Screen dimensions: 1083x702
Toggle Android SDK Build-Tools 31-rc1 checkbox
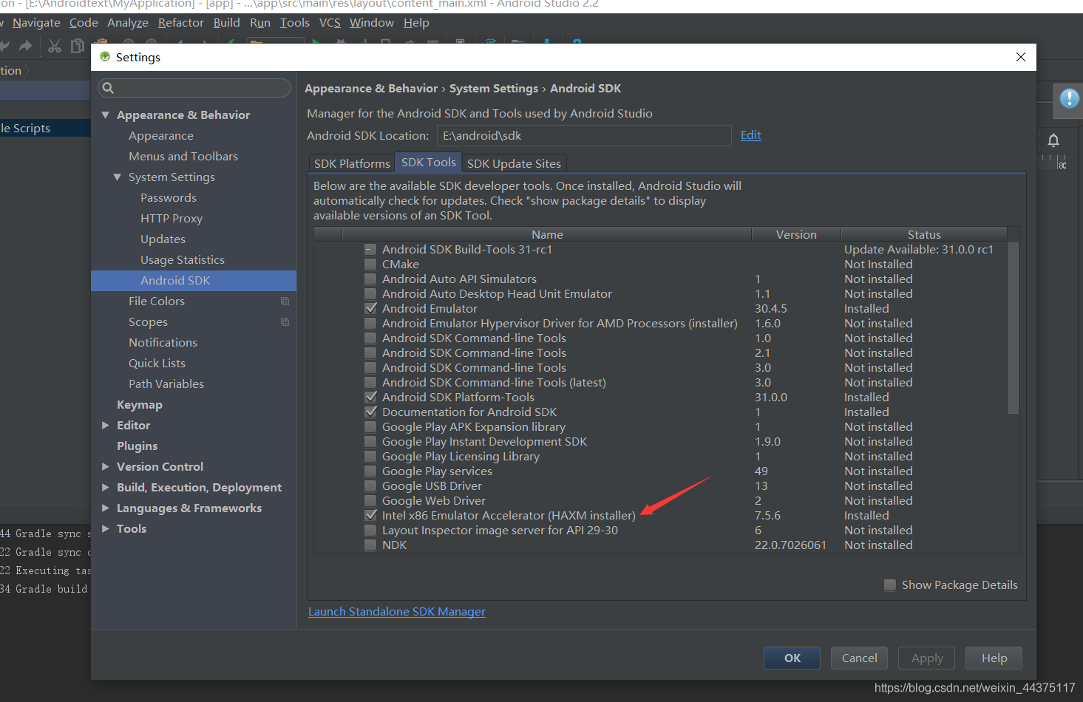click(x=370, y=250)
